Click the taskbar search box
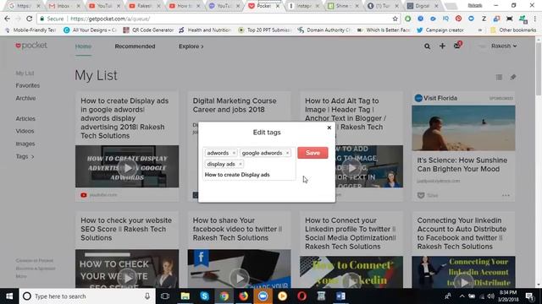This screenshot has height=304, width=542. coord(87,296)
